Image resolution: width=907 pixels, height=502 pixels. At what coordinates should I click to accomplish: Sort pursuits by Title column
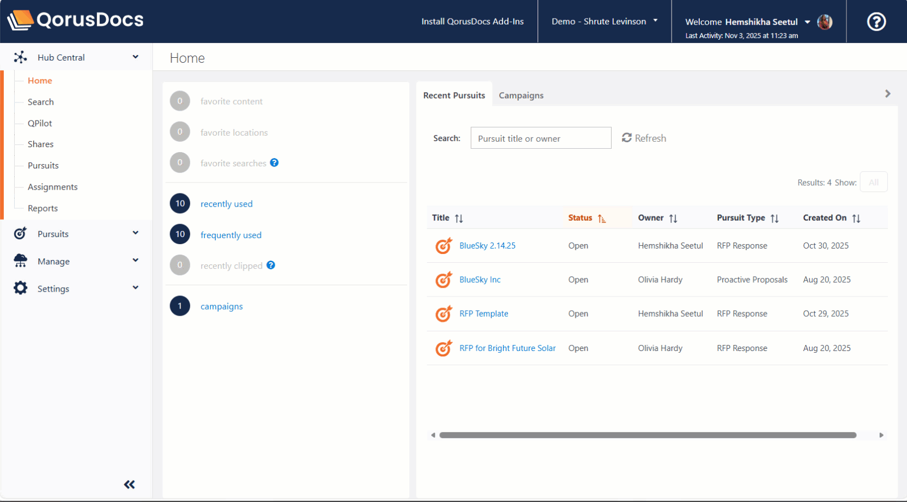(459, 218)
